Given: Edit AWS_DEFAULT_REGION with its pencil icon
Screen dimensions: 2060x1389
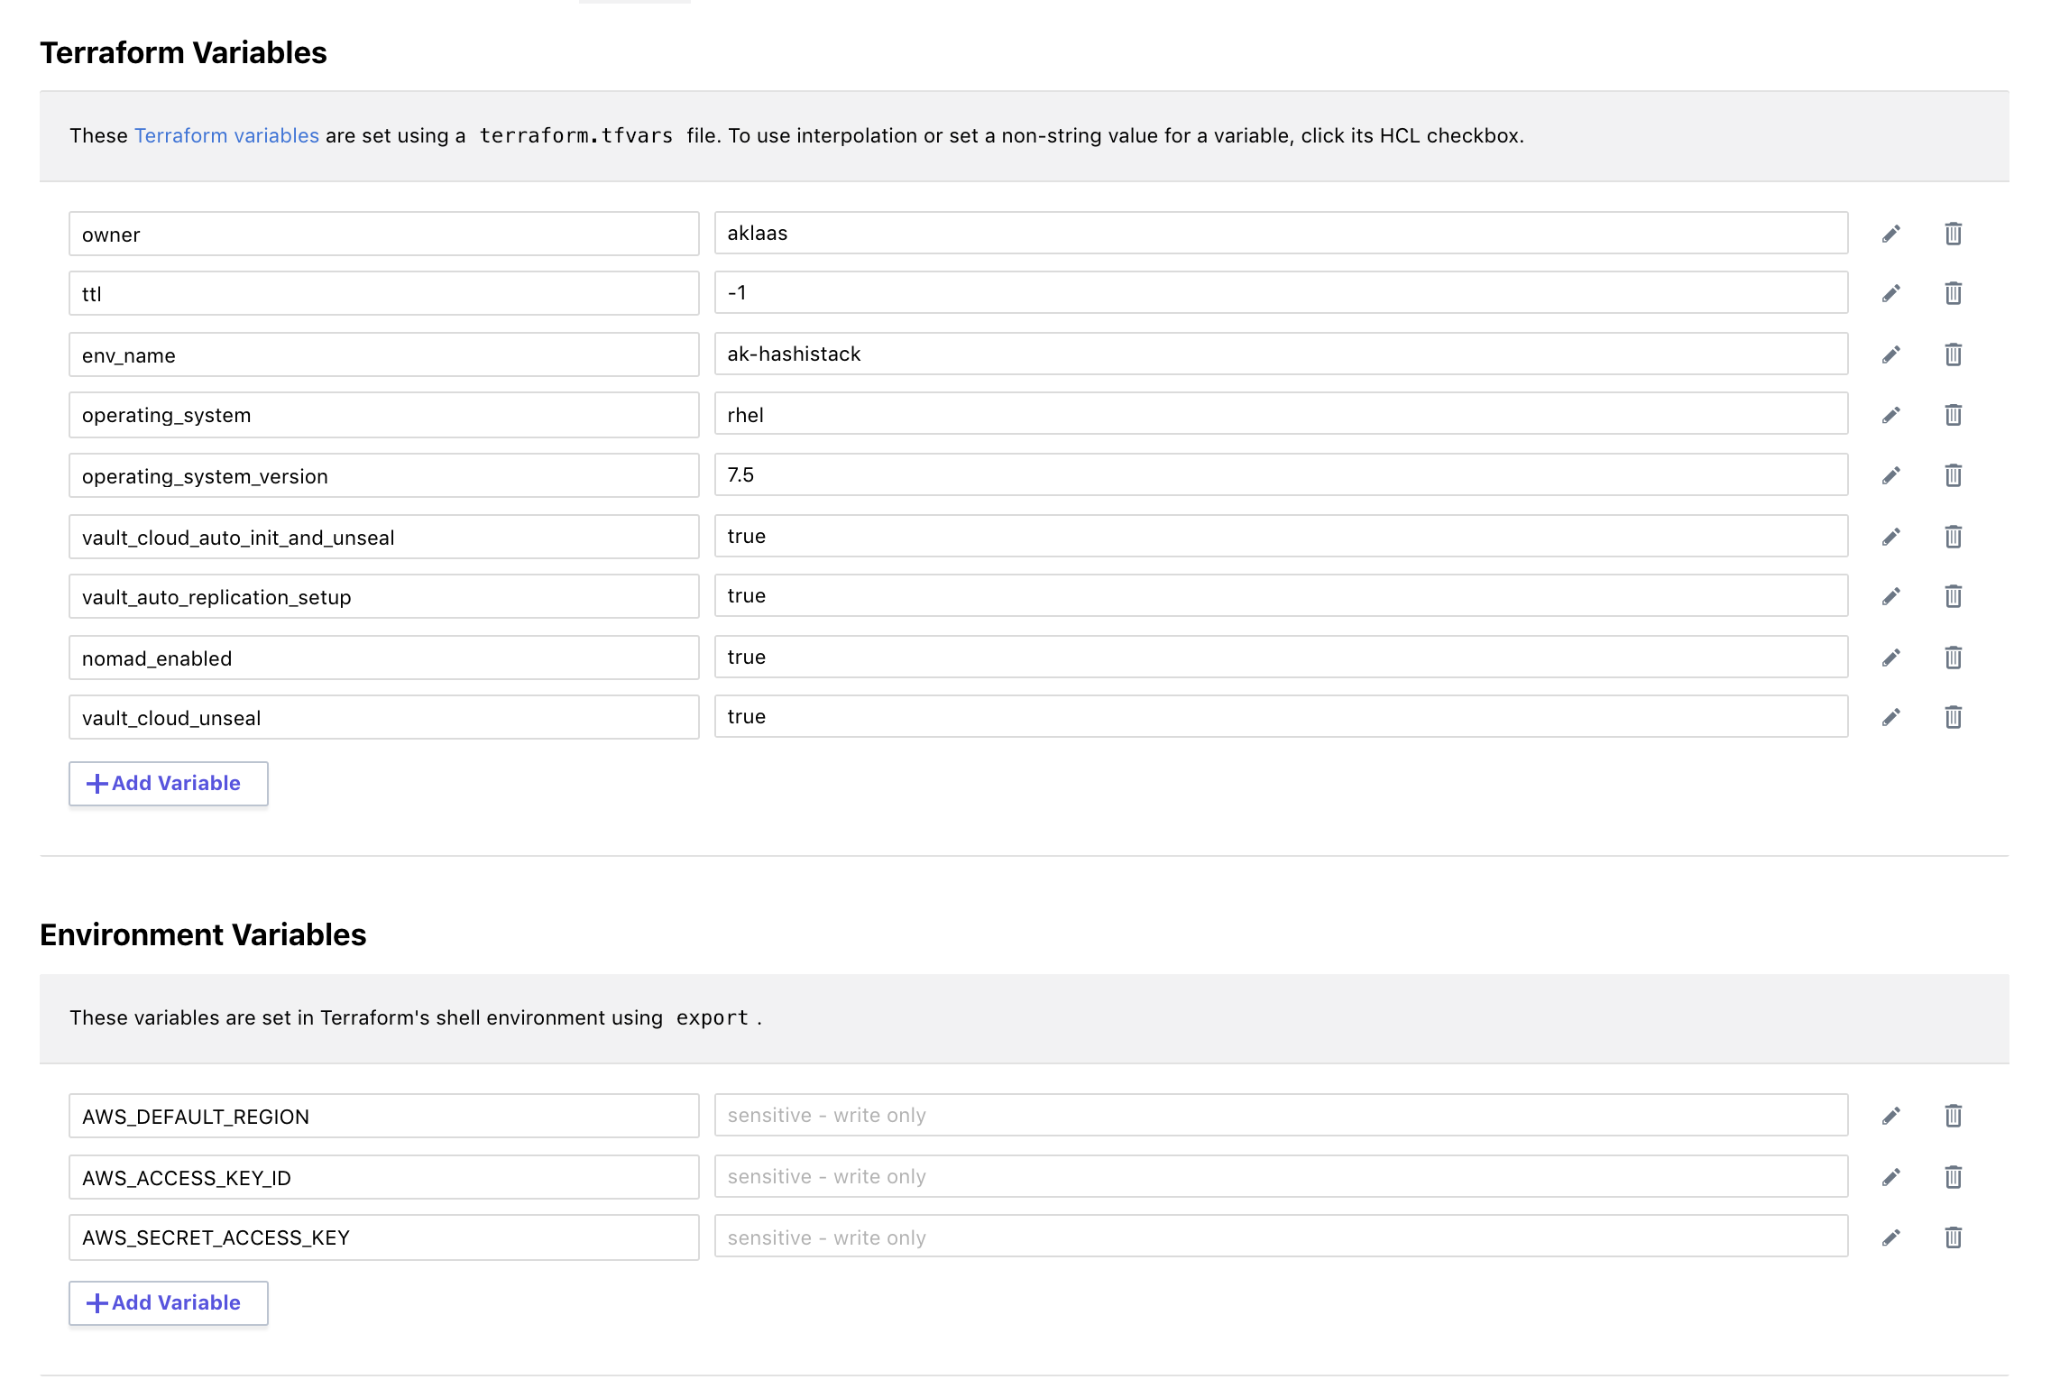Looking at the screenshot, I should coord(1890,1116).
